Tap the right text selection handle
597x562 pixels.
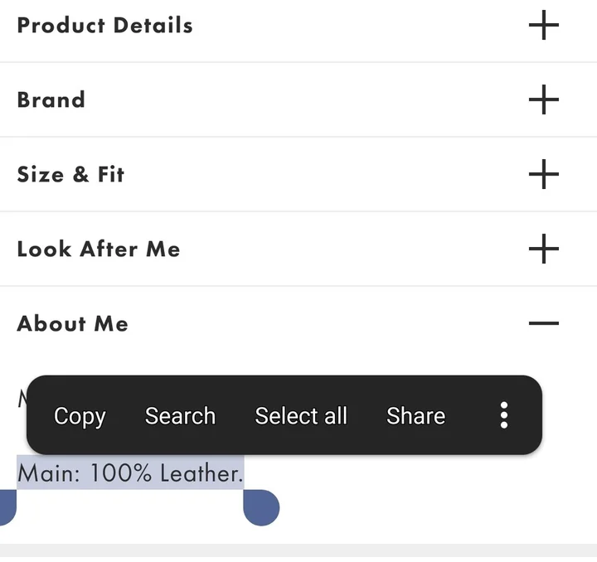261,507
